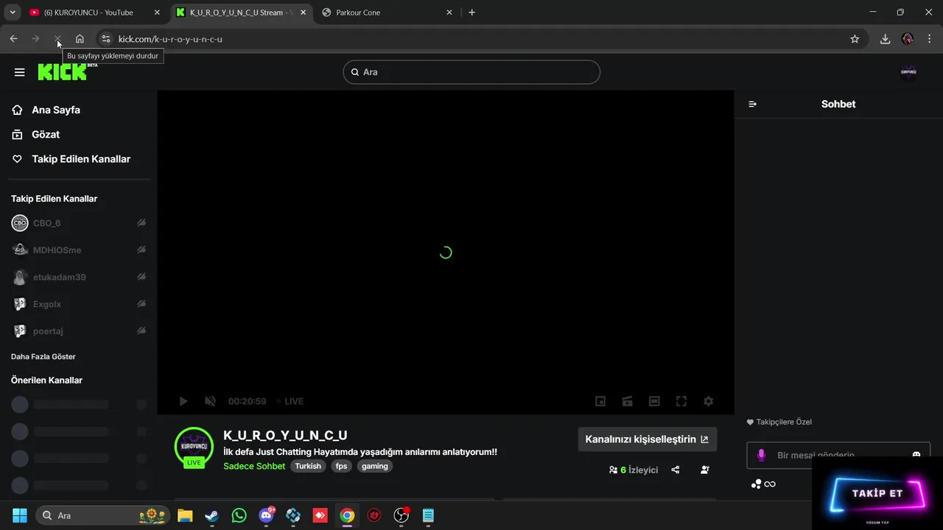Image resolution: width=943 pixels, height=530 pixels.
Task: Open etukadam39 channel
Action: [59, 278]
